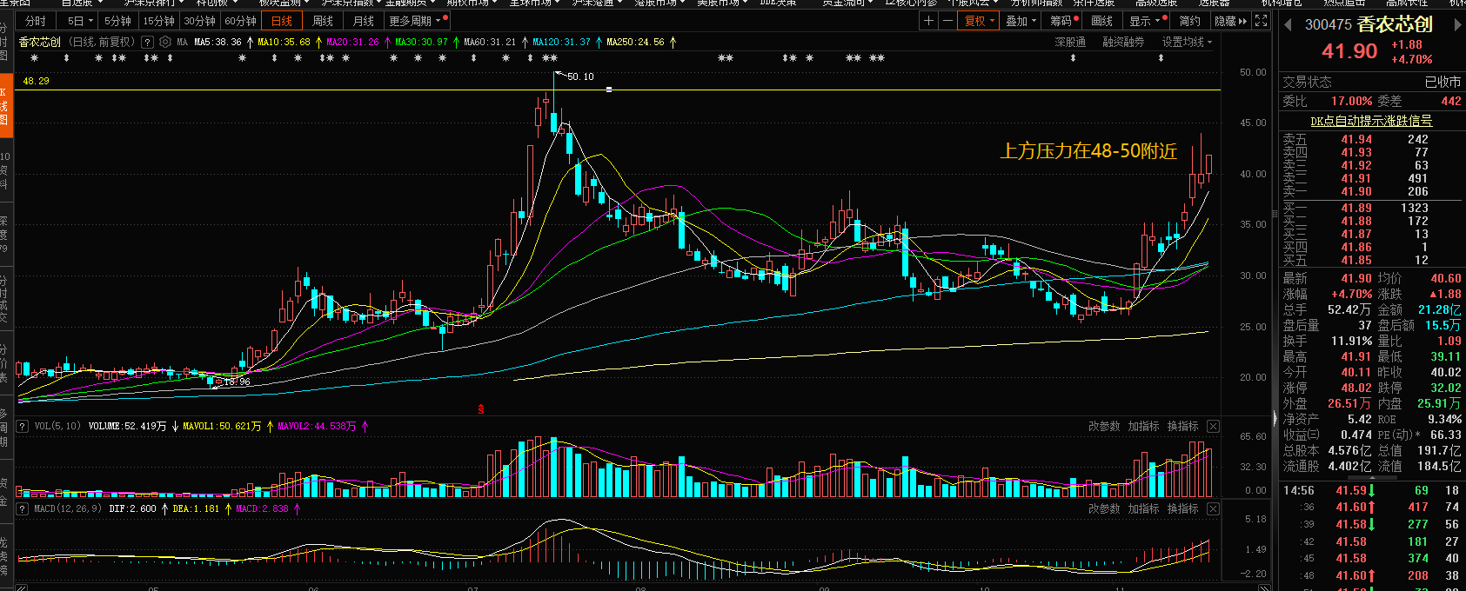The height and width of the screenshot is (591, 1466).
Task: Click the 14:56 trade tick row
Action: (1371, 490)
